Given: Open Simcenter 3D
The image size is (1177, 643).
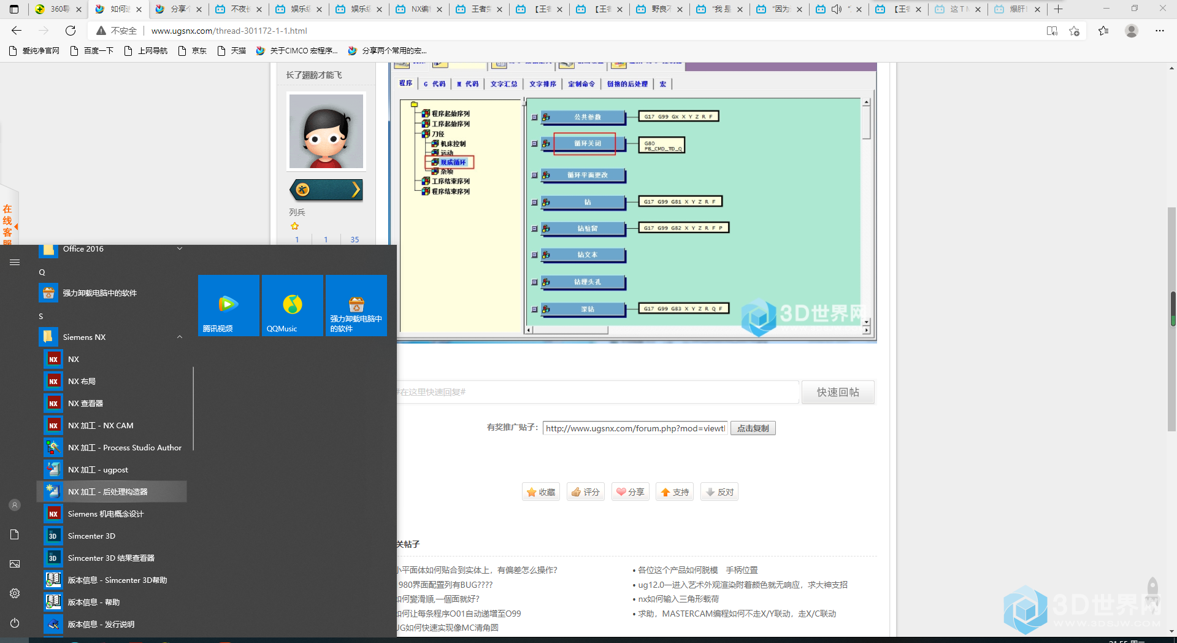Looking at the screenshot, I should (x=112, y=536).
